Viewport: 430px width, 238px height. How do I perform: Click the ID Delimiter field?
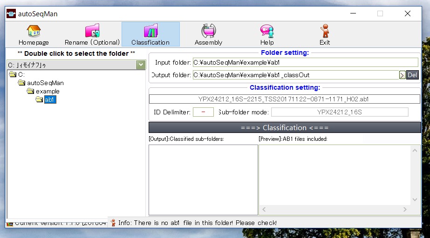(203, 112)
